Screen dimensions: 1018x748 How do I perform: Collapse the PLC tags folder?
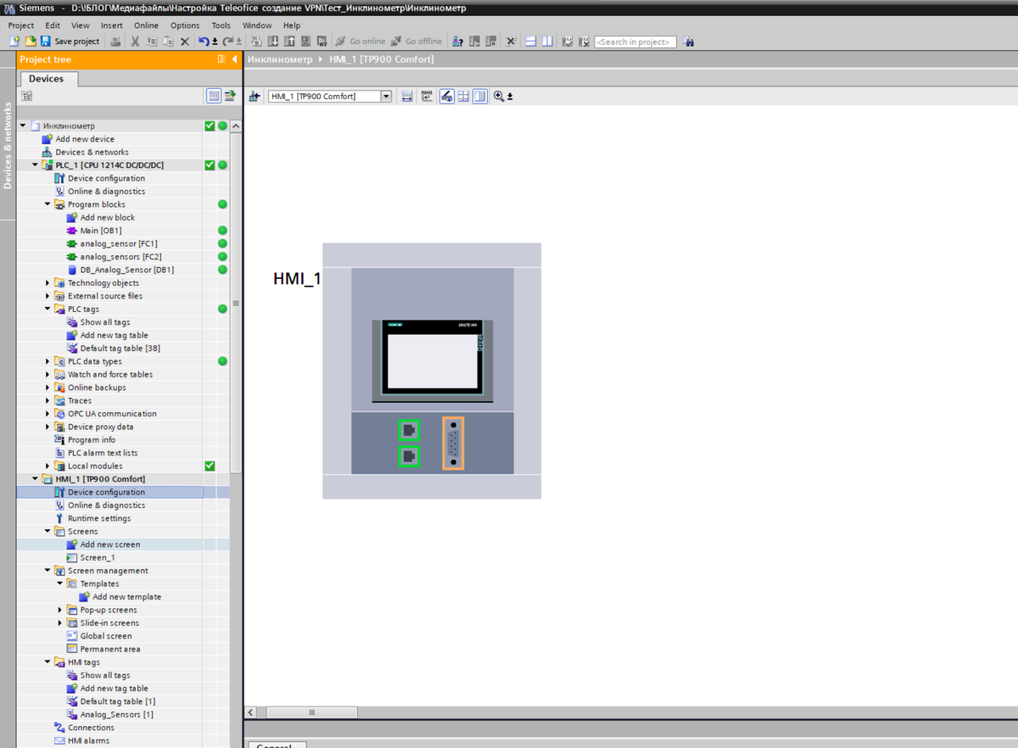48,309
